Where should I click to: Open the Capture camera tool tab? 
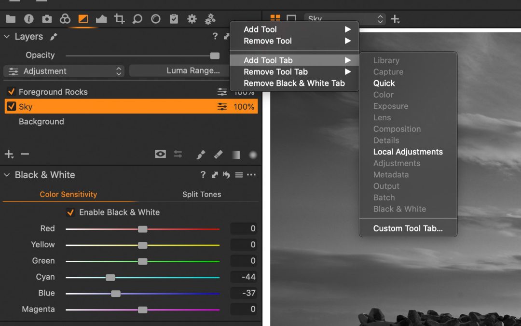[47, 19]
